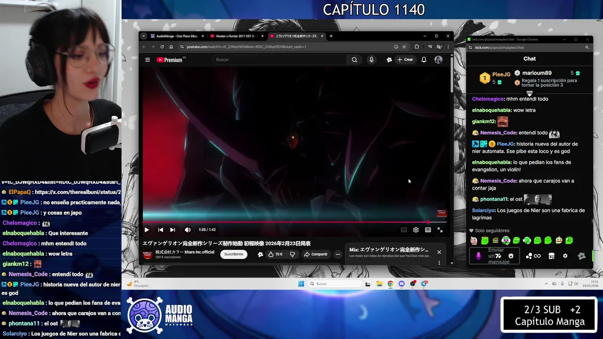Viewport: 603px width, 339px height.
Task: Open Windows Start menu
Action: (x=301, y=284)
